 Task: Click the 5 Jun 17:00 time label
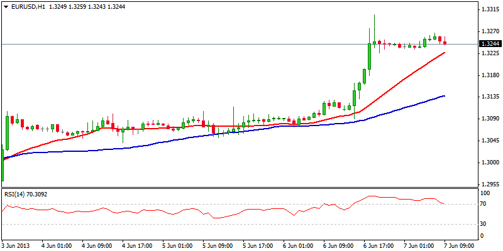point(258,246)
